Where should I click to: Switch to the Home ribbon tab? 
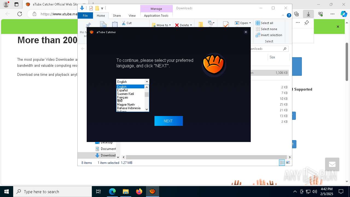(101, 16)
